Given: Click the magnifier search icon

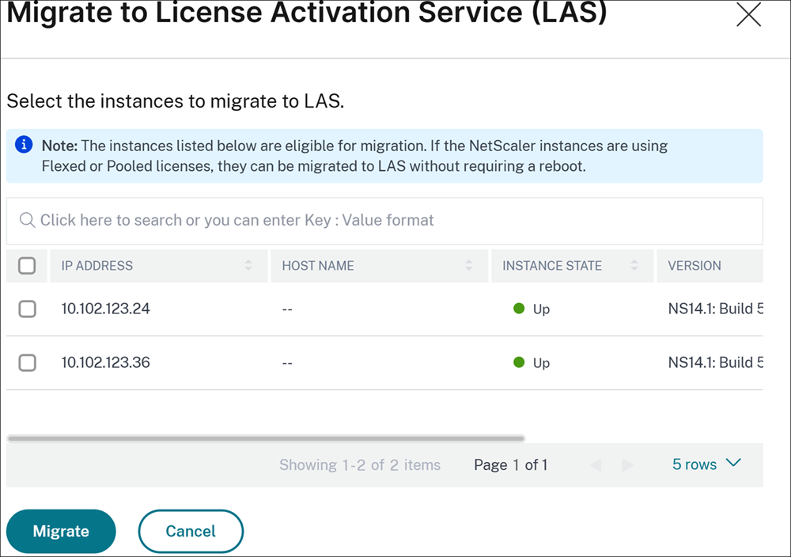Looking at the screenshot, I should coord(27,220).
